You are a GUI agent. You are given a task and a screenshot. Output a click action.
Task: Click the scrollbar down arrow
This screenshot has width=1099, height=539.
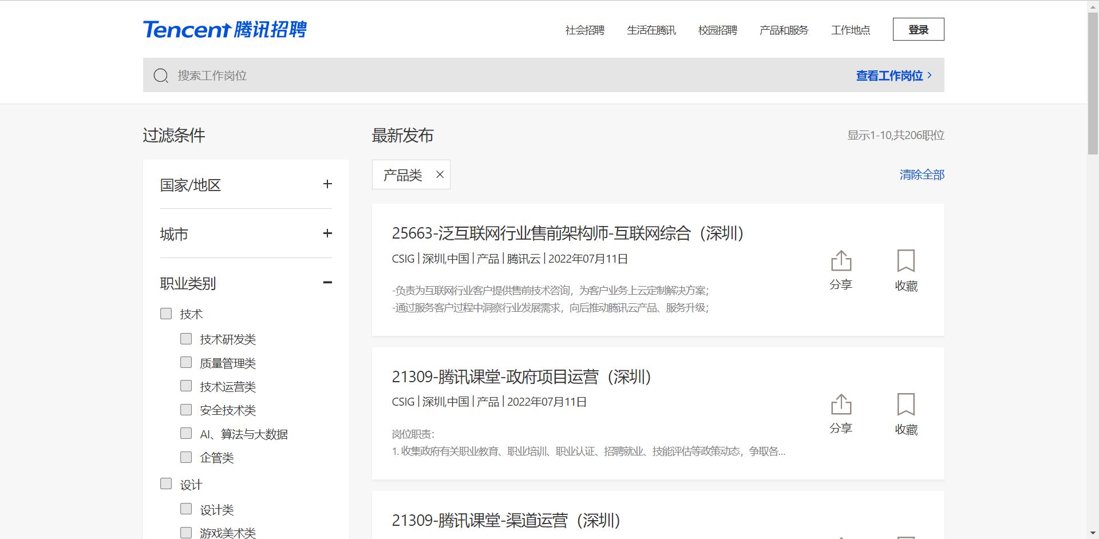(x=1093, y=533)
